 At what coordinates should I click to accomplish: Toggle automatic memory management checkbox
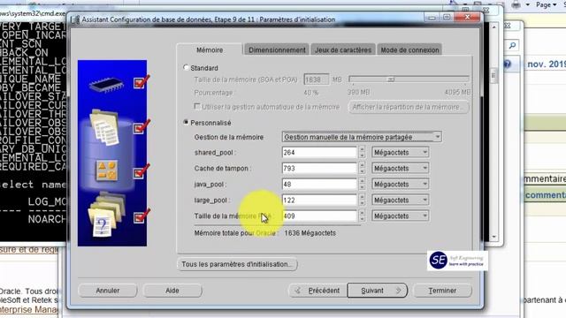197,107
